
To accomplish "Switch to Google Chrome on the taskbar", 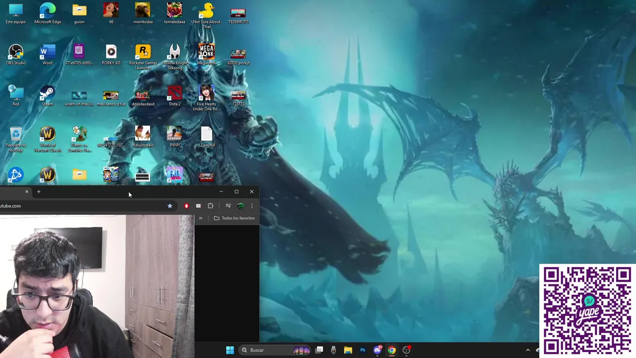I will [x=392, y=350].
